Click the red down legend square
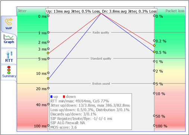Screen dimensions: 189x135 tap(64, 97)
